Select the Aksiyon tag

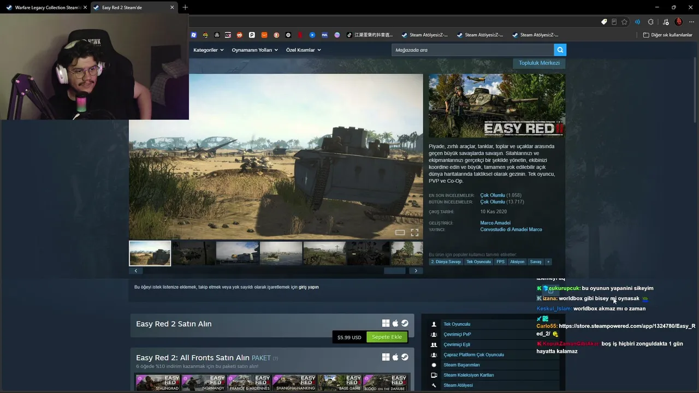(x=517, y=262)
